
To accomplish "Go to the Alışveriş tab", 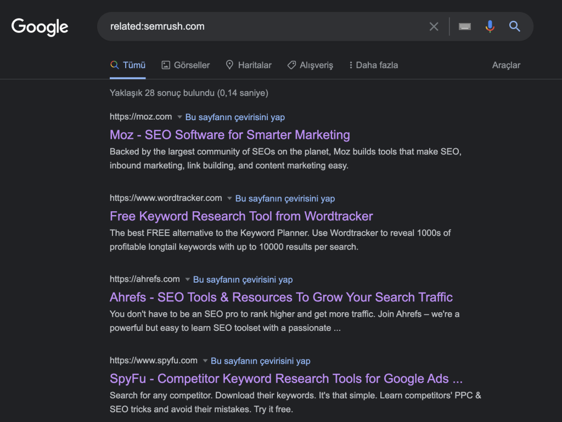I will coord(311,65).
